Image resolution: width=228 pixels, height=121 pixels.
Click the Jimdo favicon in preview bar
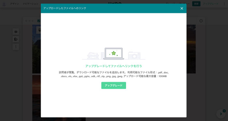[39, 21]
